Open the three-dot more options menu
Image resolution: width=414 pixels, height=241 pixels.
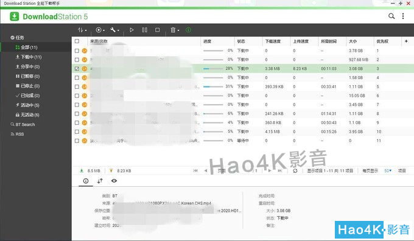tap(403, 16)
